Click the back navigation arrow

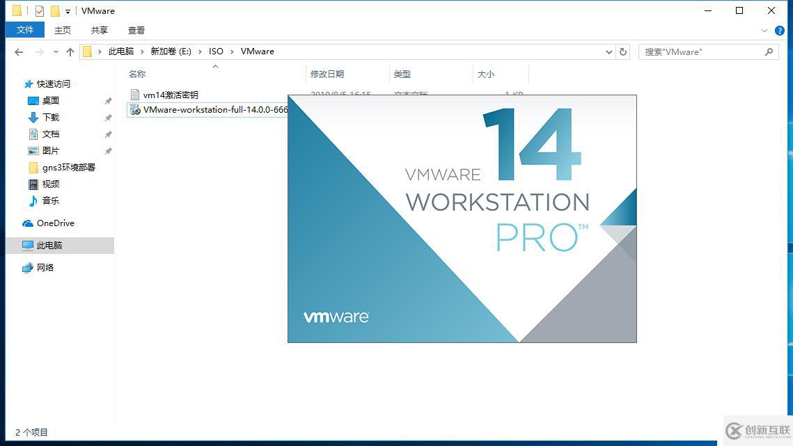pos(19,51)
